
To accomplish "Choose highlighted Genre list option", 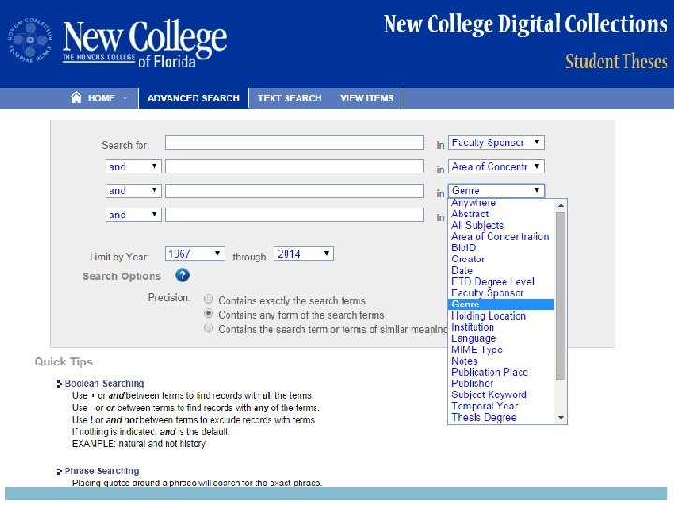I will point(501,305).
